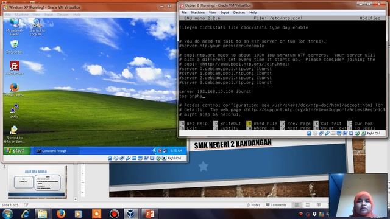The width and height of the screenshot is (390, 219).
Task: Click USB indicator in Windows XP status bar
Action: pyautogui.click(x=128, y=158)
